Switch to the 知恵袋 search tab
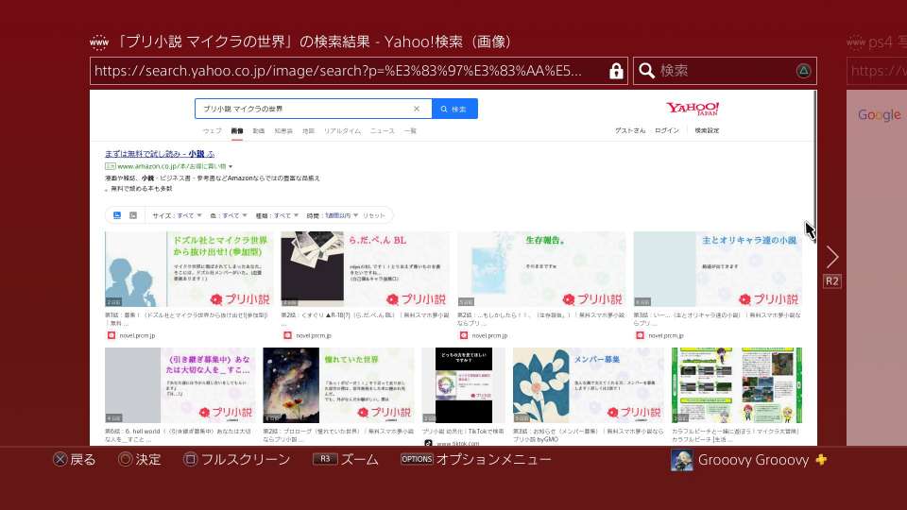Screen dimensions: 907x510 pyautogui.click(x=283, y=131)
